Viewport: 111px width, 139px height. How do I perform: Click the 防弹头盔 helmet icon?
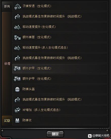coord(17,89)
